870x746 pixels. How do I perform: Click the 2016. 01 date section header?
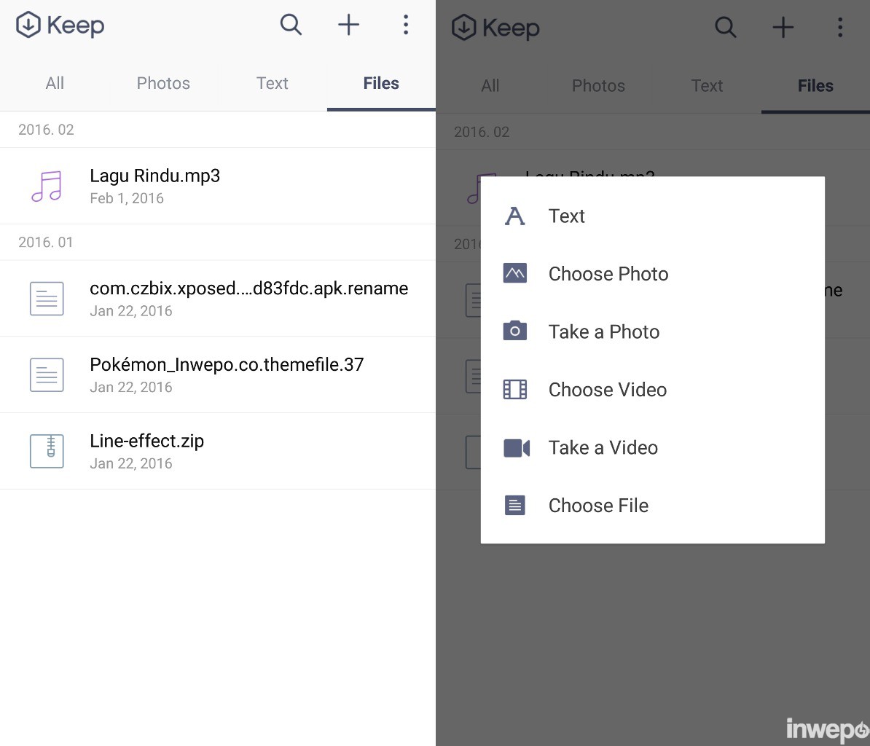click(45, 242)
